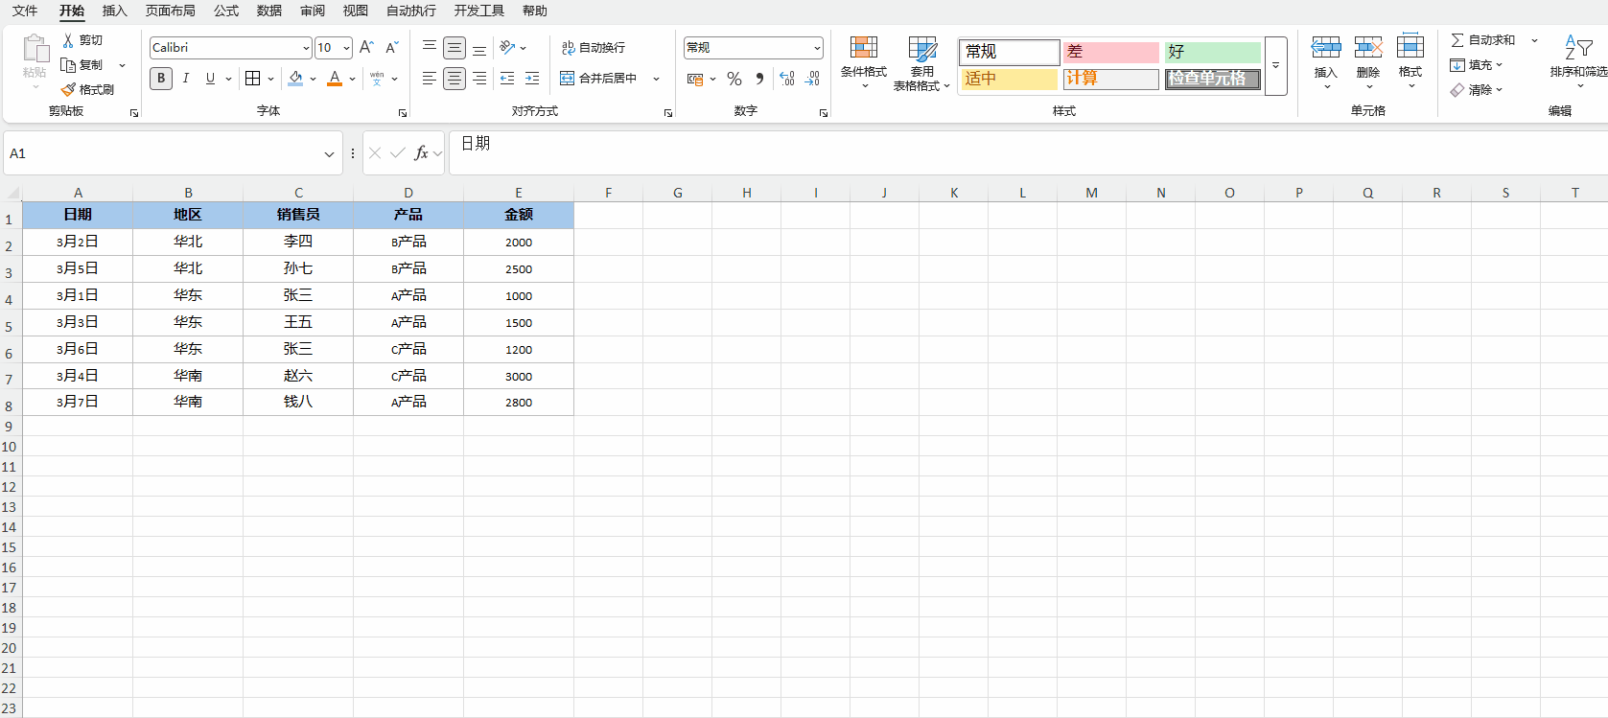1608x718 pixels.
Task: Expand the cell styles gallery
Action: (1276, 66)
